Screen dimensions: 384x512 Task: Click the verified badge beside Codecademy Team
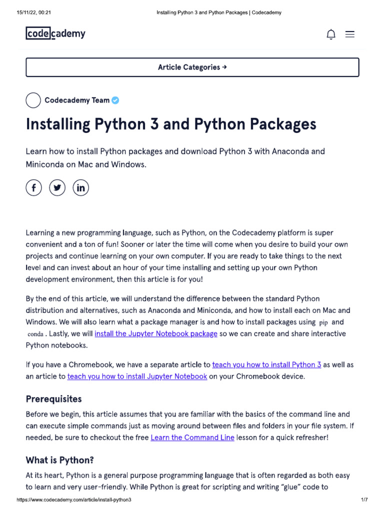click(x=115, y=100)
